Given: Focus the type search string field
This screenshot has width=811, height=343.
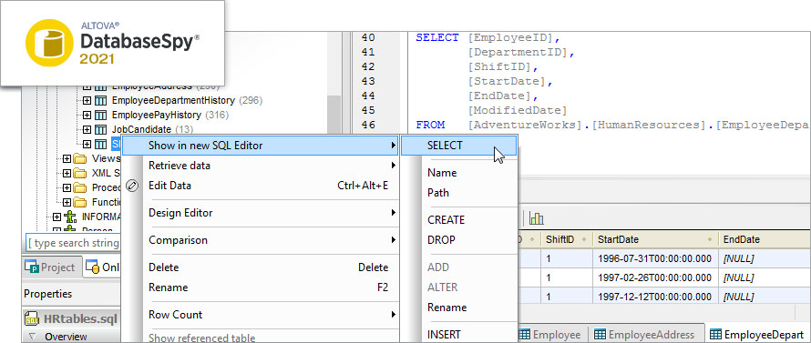Looking at the screenshot, I should point(74,243).
